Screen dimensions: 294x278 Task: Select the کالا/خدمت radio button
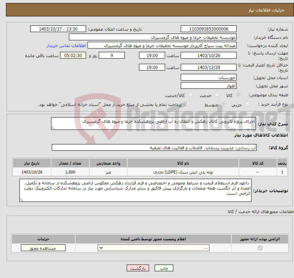[x=190, y=95]
